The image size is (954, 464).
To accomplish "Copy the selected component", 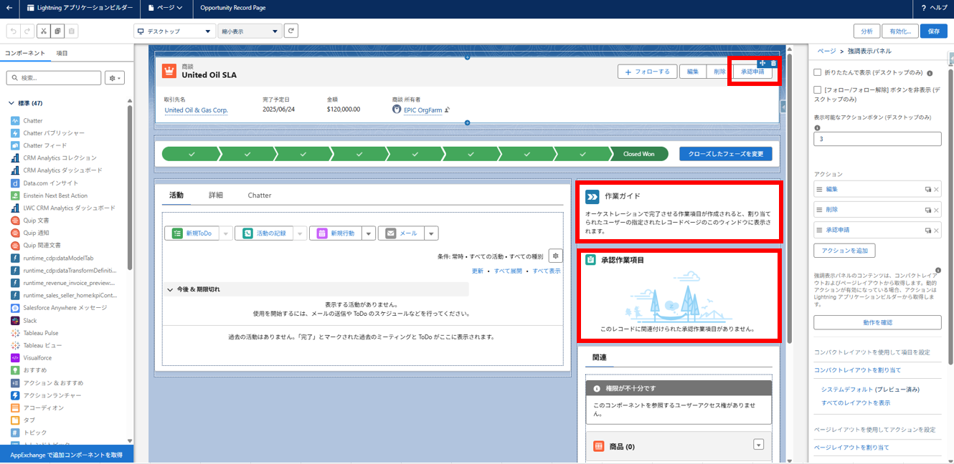I will coord(57,32).
